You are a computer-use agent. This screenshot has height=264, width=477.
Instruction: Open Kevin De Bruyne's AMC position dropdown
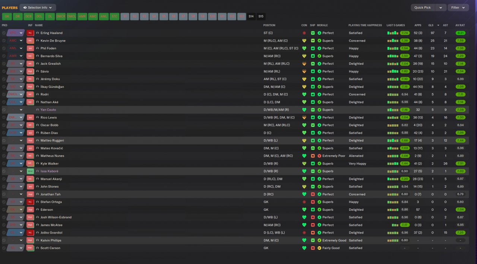16,41
